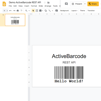
Task: Select the REST API subtitle on slide
Action: [69, 62]
